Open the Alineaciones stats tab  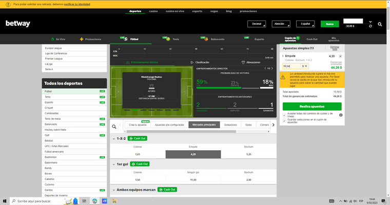[x=251, y=63]
